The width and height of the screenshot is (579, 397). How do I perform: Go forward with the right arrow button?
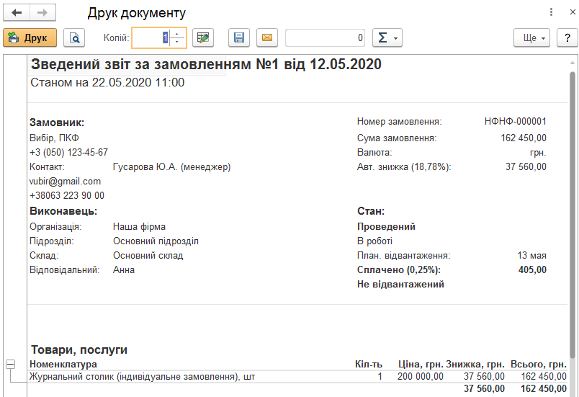click(42, 12)
